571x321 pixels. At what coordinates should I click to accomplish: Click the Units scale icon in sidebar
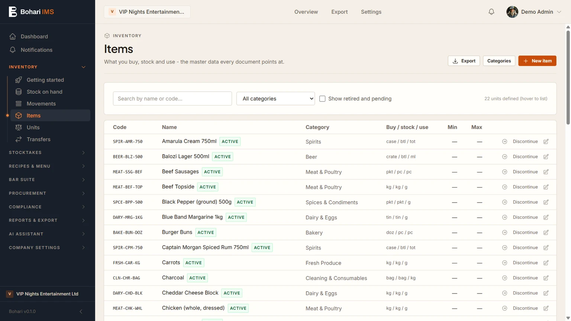19,127
